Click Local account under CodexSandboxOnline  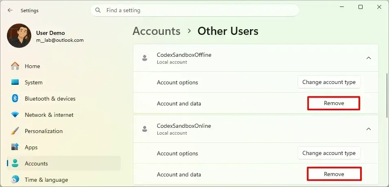(172, 133)
